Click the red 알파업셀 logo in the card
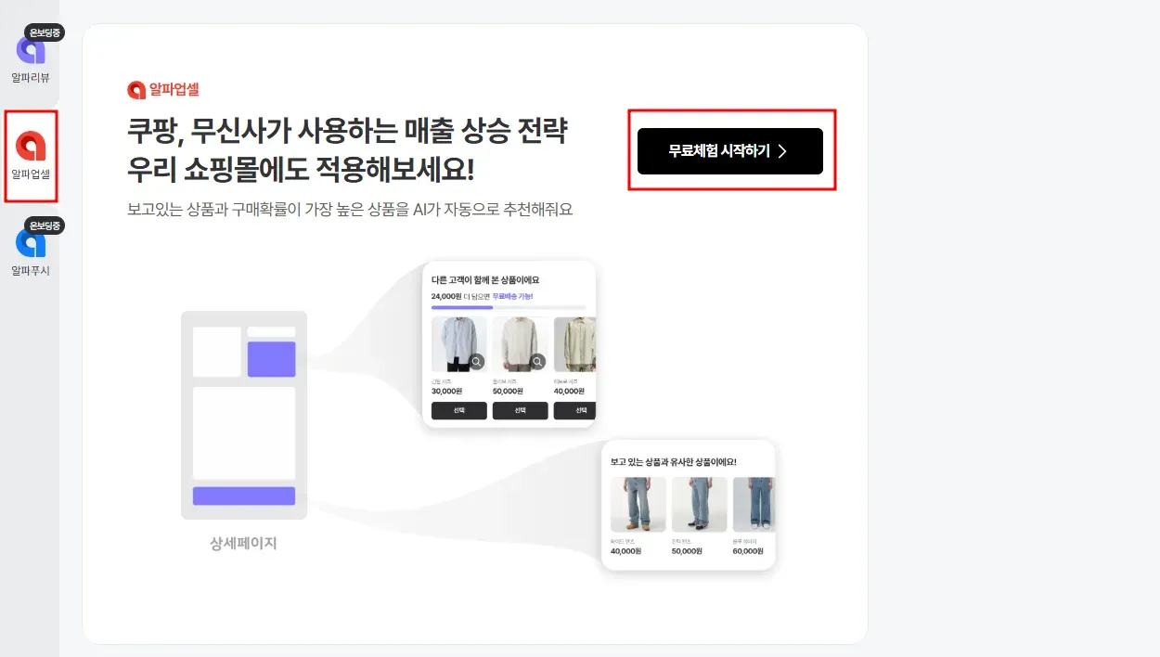Viewport: 1160px width, 657px height. (163, 89)
